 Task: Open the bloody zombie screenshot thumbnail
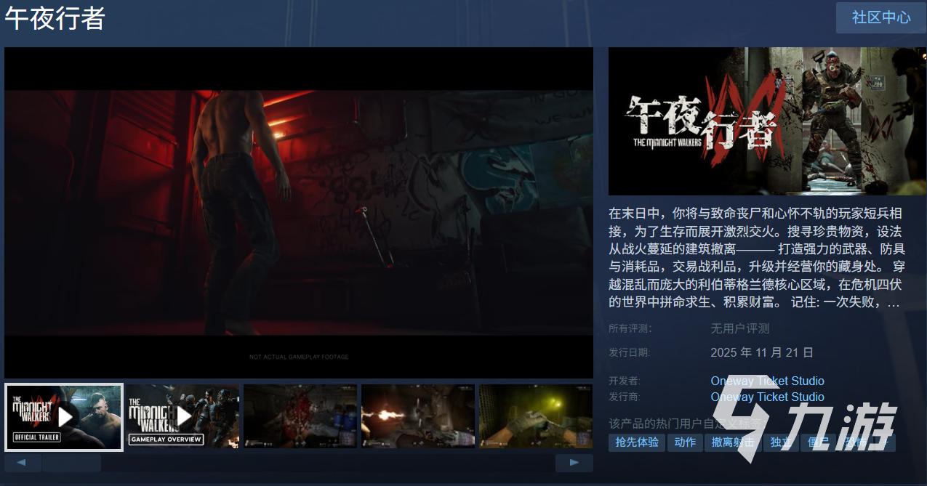click(x=300, y=416)
